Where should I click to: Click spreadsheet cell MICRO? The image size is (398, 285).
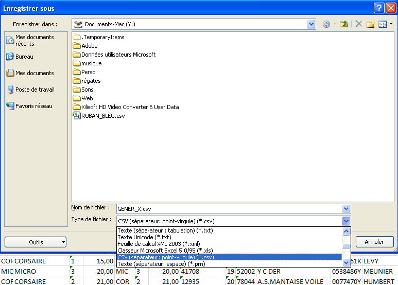click(x=41, y=272)
